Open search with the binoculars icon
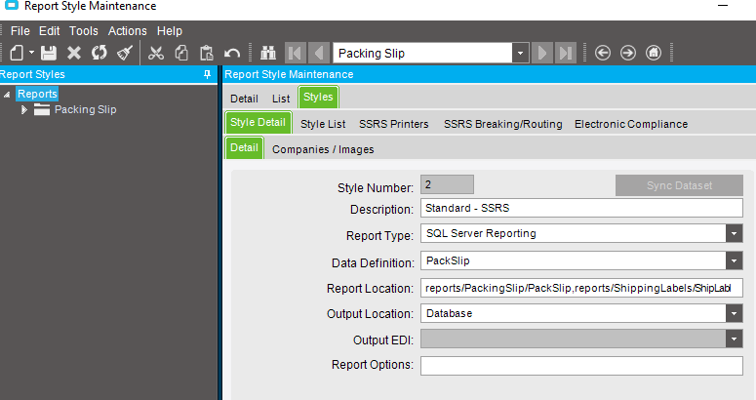Screen dimensions: 756x400 pos(268,53)
